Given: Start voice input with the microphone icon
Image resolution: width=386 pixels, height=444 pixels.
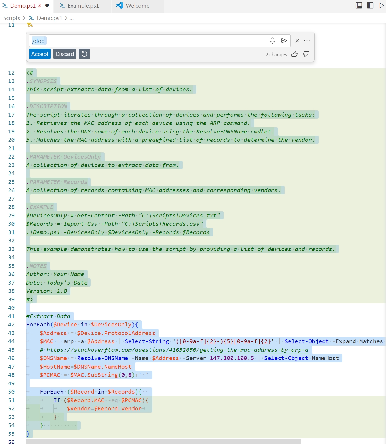Looking at the screenshot, I should pyautogui.click(x=272, y=41).
